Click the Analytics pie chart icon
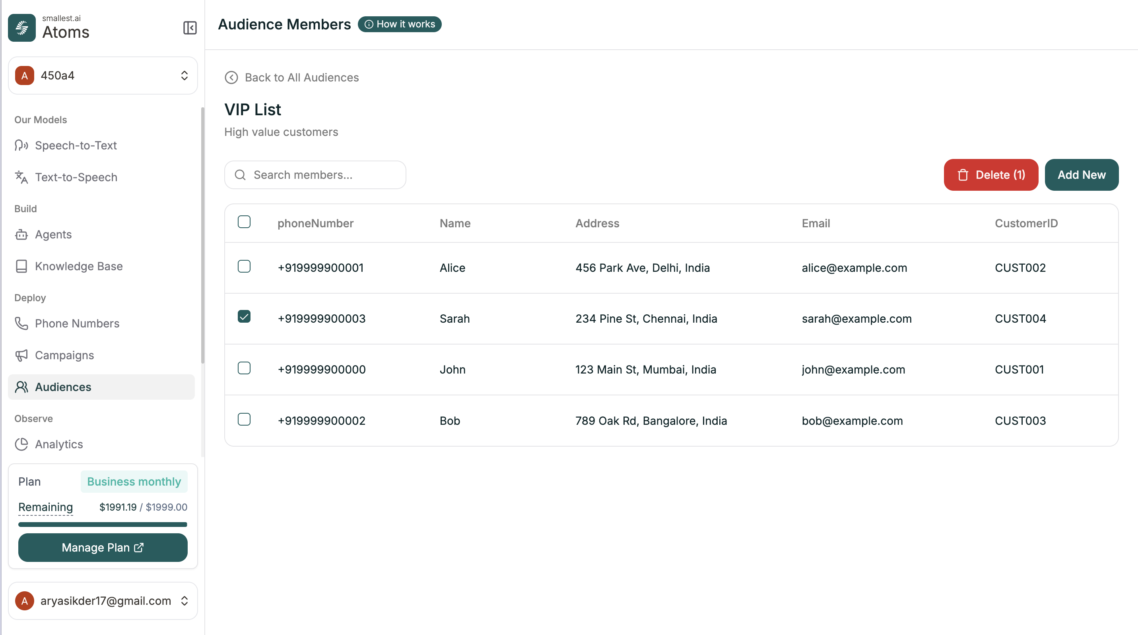The height and width of the screenshot is (635, 1138). [21, 444]
